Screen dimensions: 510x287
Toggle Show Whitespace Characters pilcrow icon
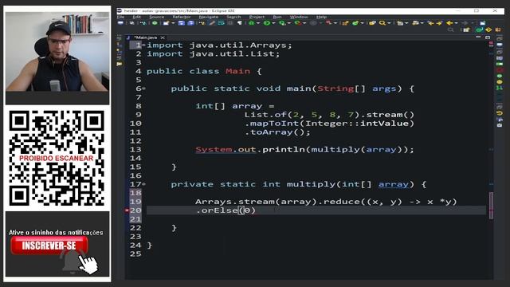[x=240, y=23]
